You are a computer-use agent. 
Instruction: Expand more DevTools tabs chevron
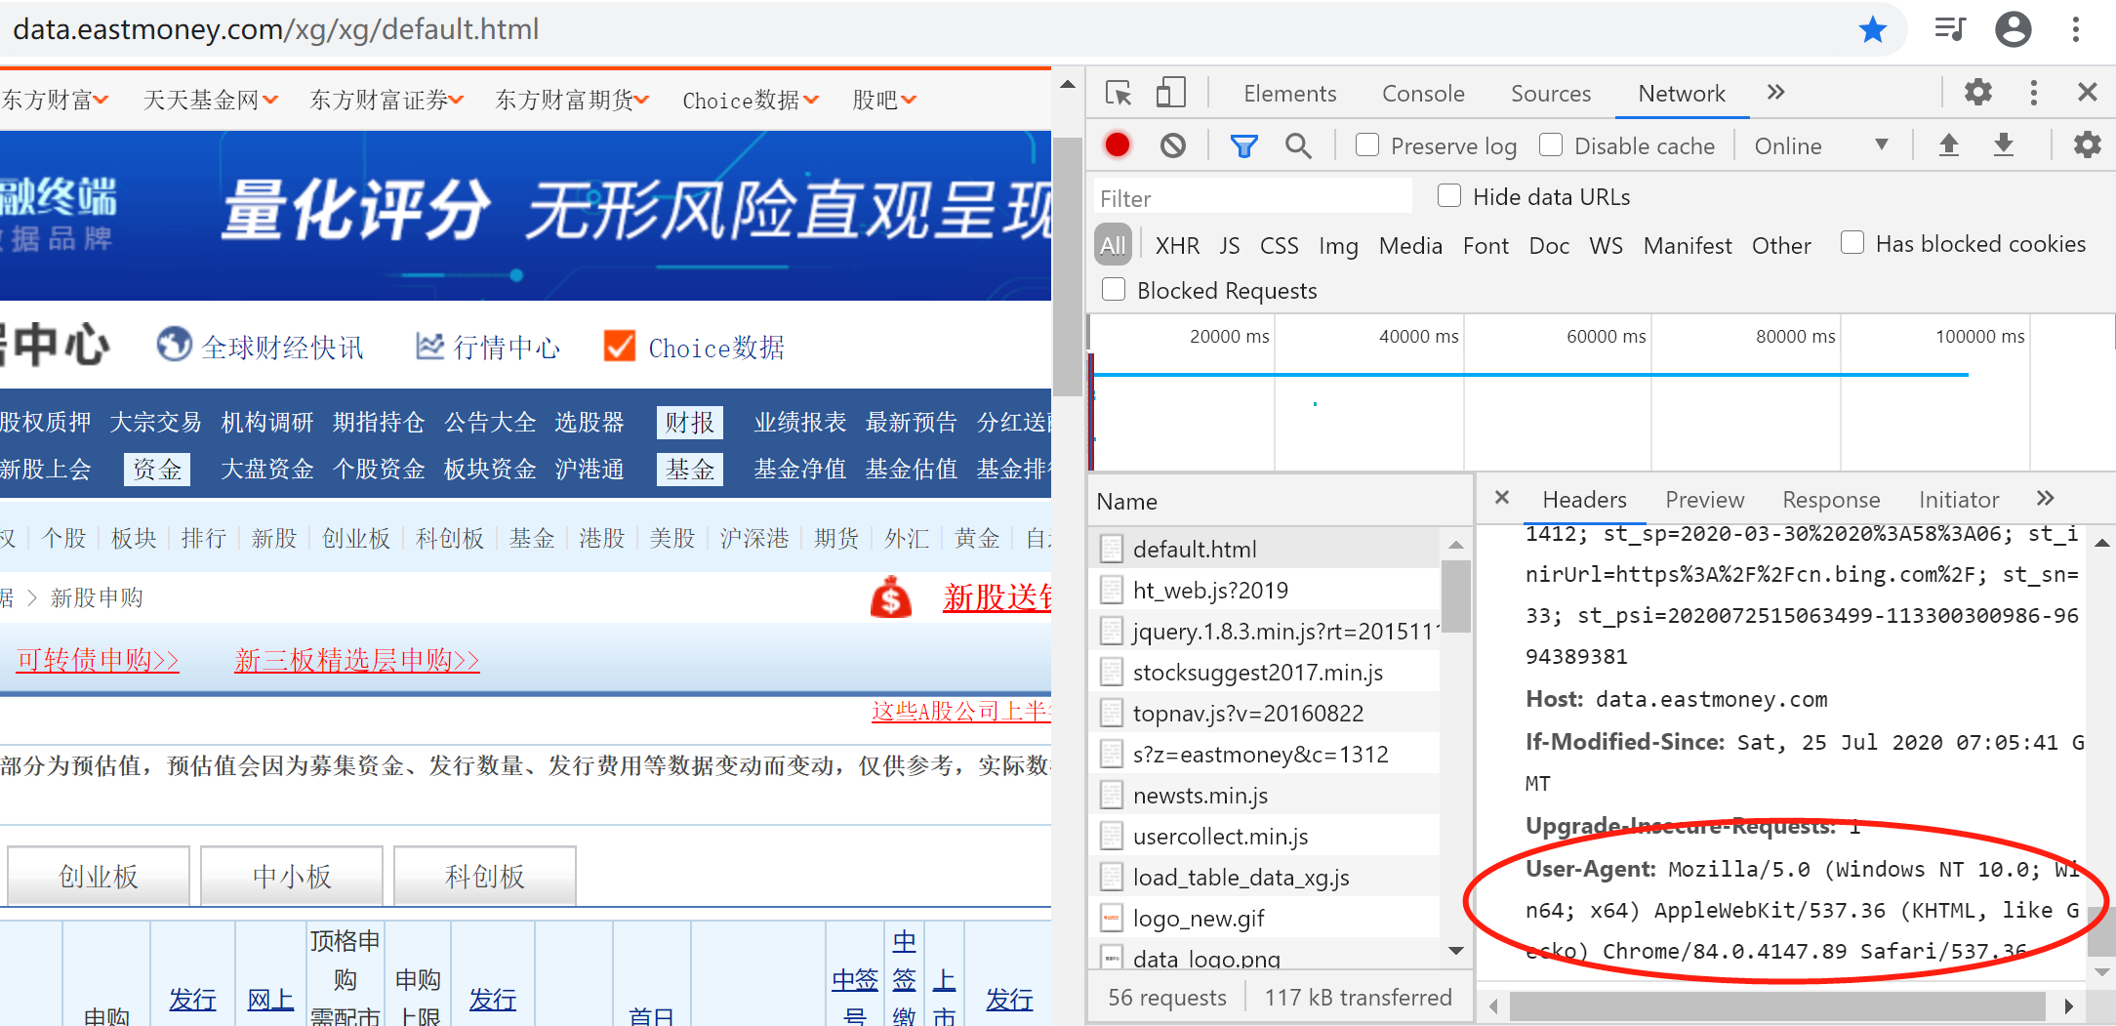[x=1775, y=93]
